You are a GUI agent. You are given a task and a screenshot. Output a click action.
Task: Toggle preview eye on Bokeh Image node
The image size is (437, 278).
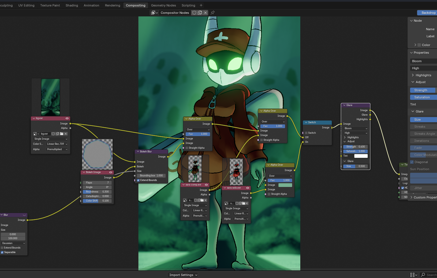(x=111, y=172)
